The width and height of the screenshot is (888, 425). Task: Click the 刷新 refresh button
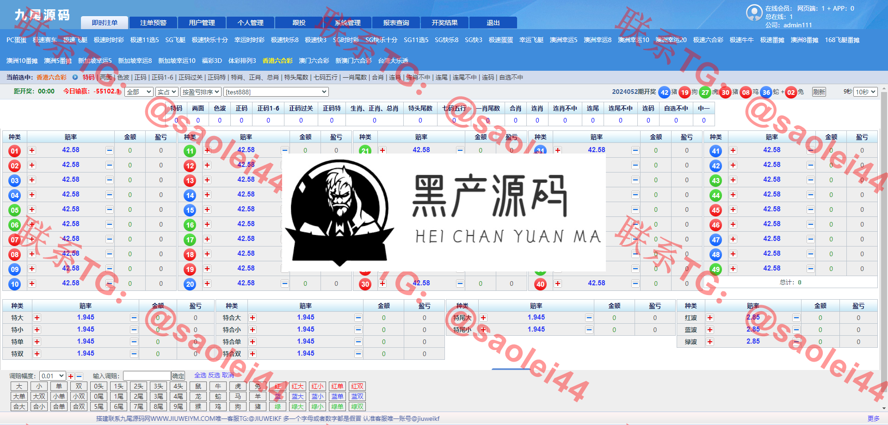(819, 92)
